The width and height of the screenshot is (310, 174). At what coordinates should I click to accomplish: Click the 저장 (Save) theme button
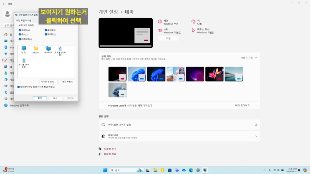tap(168, 38)
